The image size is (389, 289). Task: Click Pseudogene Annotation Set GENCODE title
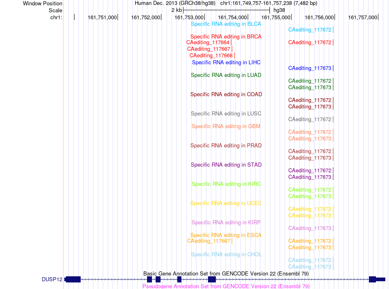click(226, 286)
